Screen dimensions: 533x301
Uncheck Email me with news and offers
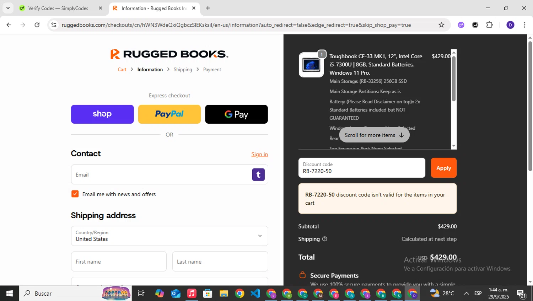(x=75, y=194)
